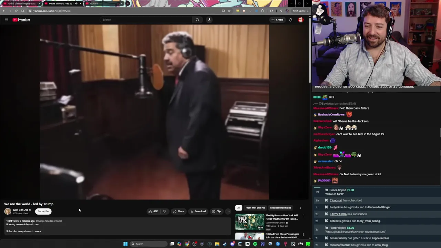
Task: Clip the video
Action: click(216, 211)
